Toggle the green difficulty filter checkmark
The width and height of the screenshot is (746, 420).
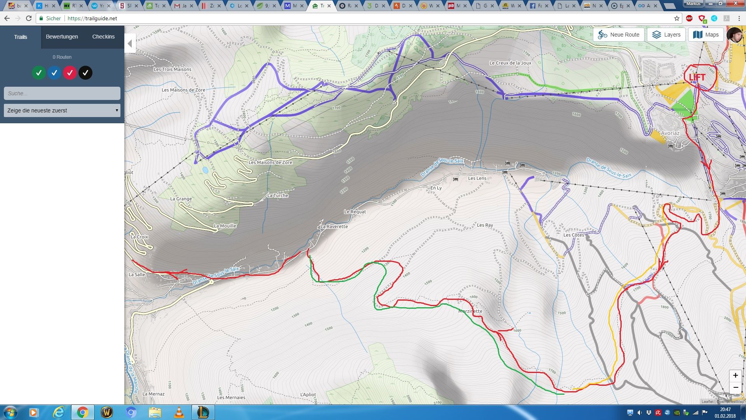(x=39, y=73)
